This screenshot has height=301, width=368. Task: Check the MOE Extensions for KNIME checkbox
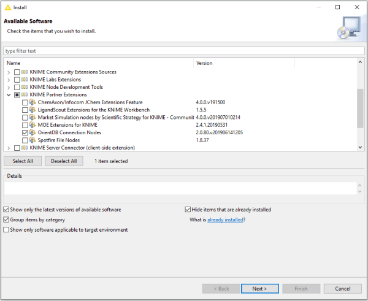tap(25, 125)
